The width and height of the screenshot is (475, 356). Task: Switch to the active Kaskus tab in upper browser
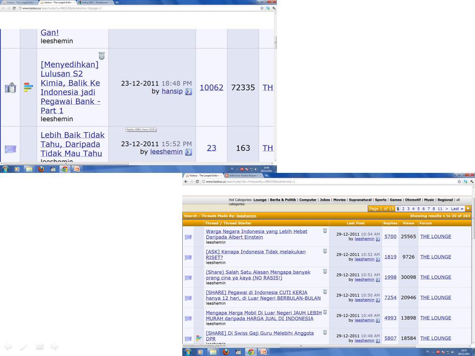click(x=57, y=2)
